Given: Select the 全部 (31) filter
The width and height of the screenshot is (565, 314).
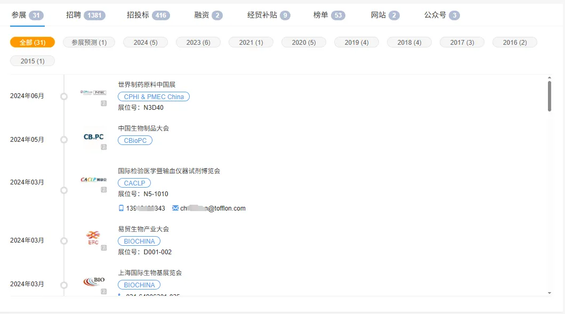Looking at the screenshot, I should [x=33, y=42].
